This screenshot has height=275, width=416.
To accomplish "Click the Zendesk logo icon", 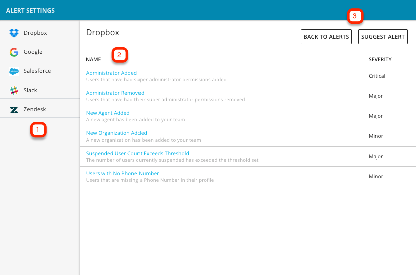I will [x=14, y=110].
